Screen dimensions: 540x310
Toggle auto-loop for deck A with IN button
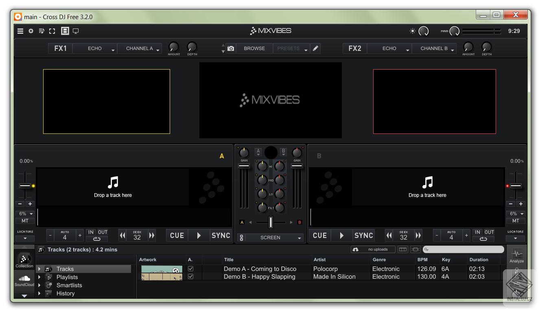pyautogui.click(x=90, y=232)
